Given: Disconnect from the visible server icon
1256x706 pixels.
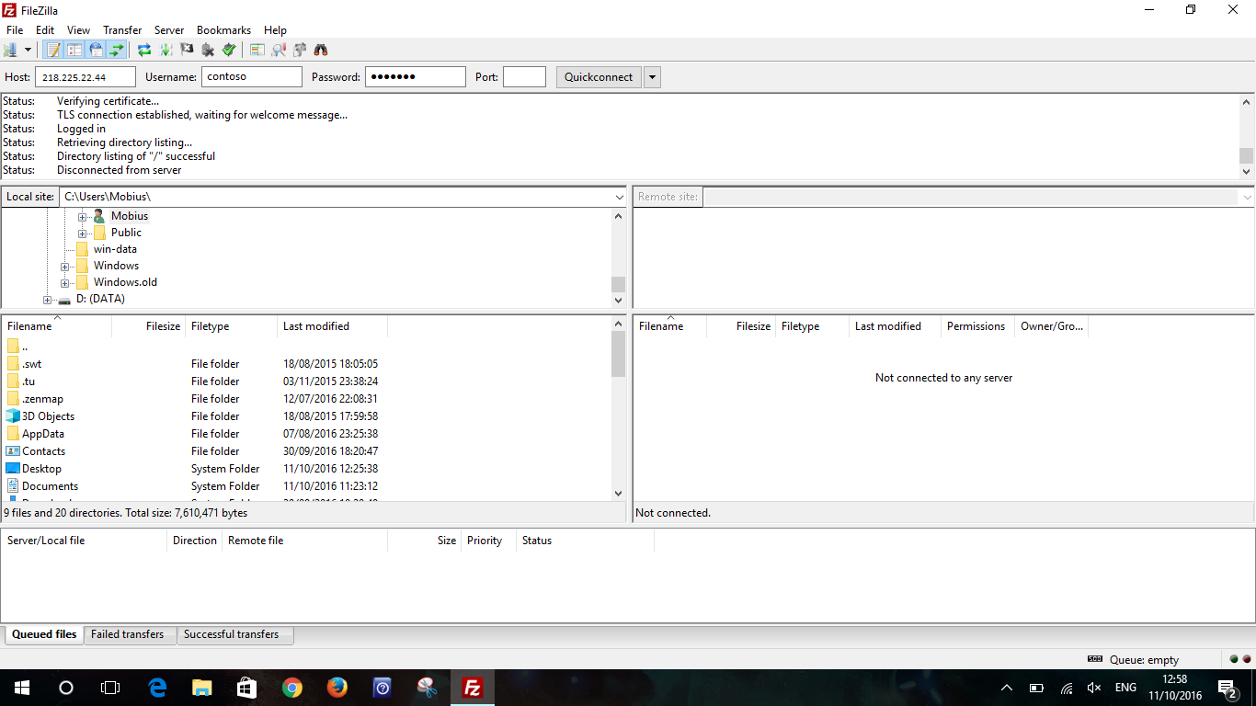Looking at the screenshot, I should coord(207,50).
